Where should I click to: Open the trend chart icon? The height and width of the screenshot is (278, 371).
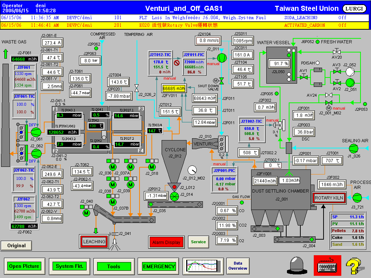203,266
